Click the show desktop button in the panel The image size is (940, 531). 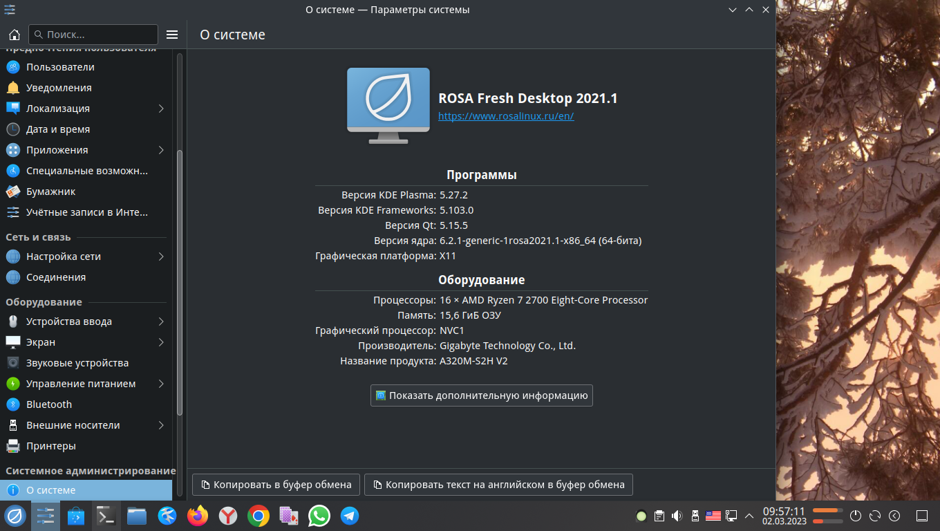pos(921,516)
